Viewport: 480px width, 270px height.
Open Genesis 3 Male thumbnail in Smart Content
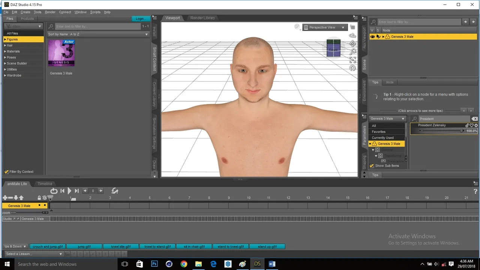(61, 53)
